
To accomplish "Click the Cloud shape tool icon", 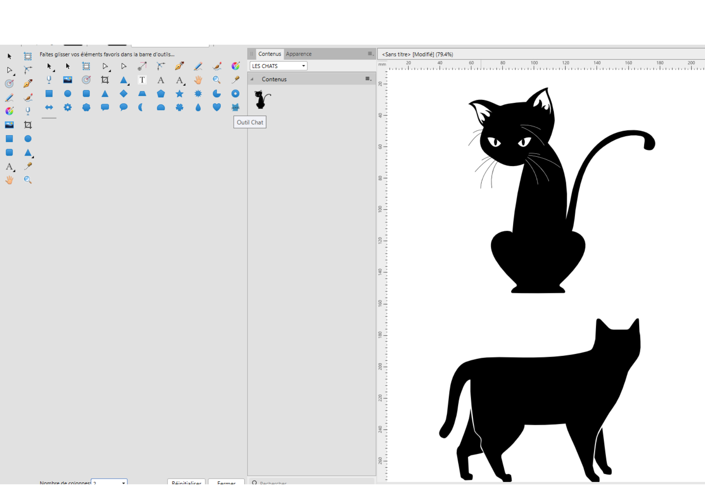I will point(86,107).
